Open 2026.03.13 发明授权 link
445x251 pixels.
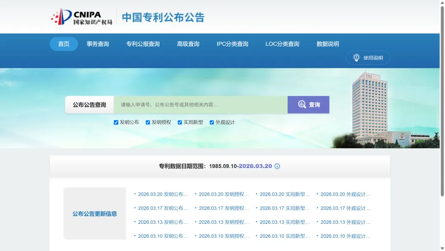click(224, 222)
